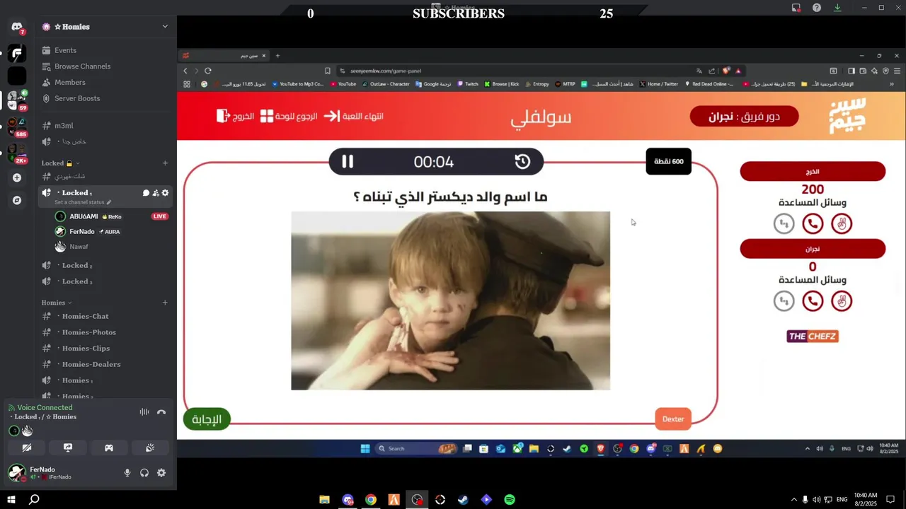Open settings gear for Locked 1 voice channel

tap(165, 193)
